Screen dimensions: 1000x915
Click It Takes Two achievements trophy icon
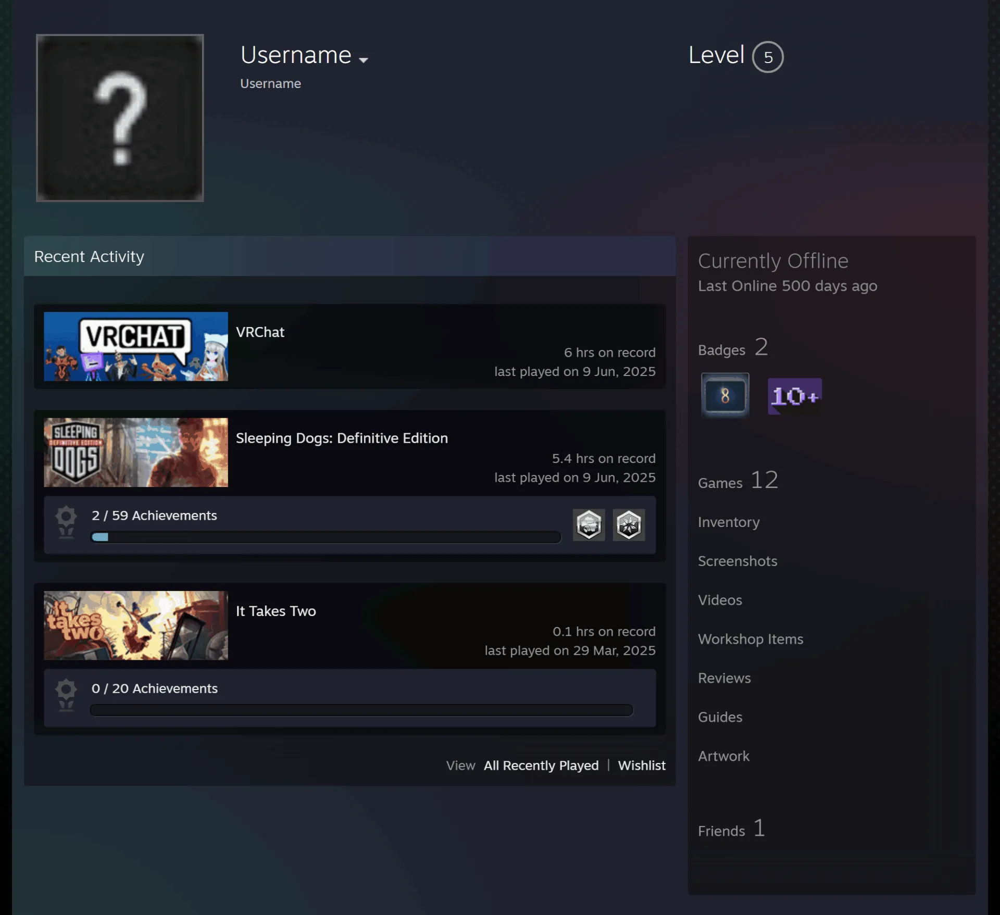pyautogui.click(x=66, y=695)
